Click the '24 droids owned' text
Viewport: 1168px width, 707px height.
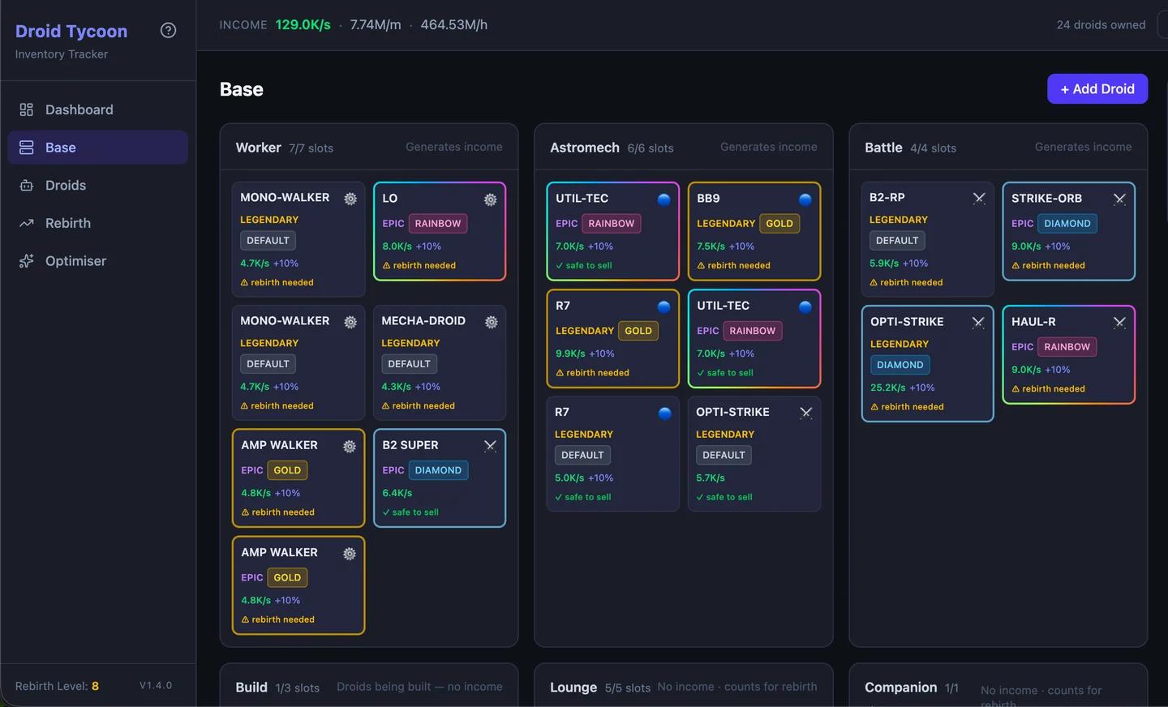[x=1101, y=25]
